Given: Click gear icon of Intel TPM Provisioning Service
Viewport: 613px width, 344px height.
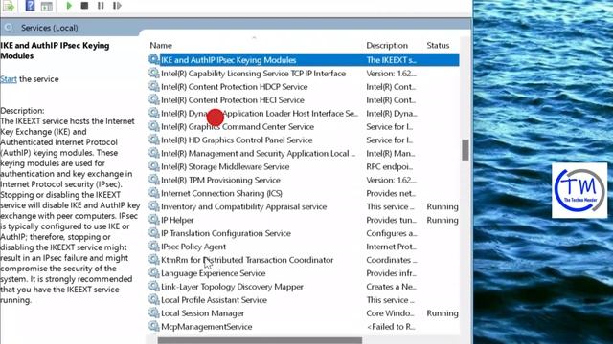Looking at the screenshot, I should [153, 180].
